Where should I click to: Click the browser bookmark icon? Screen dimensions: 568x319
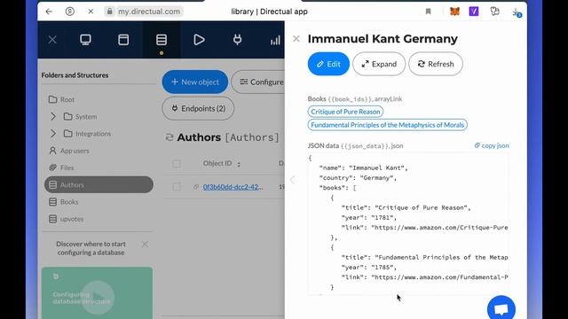(428, 12)
